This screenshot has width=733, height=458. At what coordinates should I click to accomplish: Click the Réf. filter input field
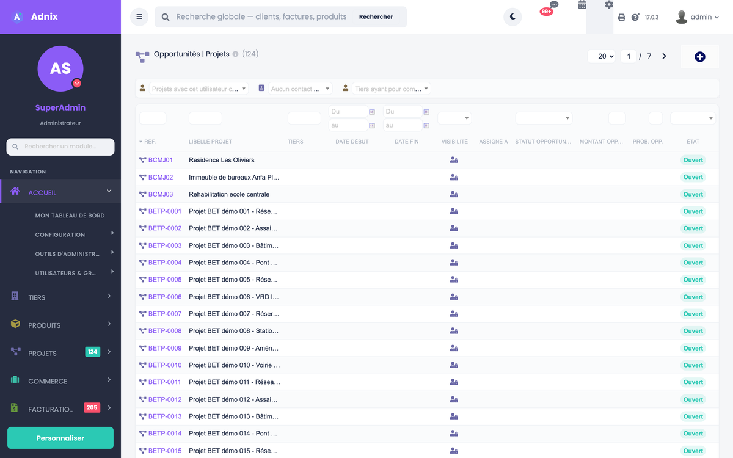click(153, 118)
